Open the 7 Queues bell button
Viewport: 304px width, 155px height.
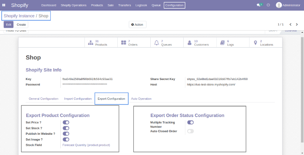[x=167, y=43]
